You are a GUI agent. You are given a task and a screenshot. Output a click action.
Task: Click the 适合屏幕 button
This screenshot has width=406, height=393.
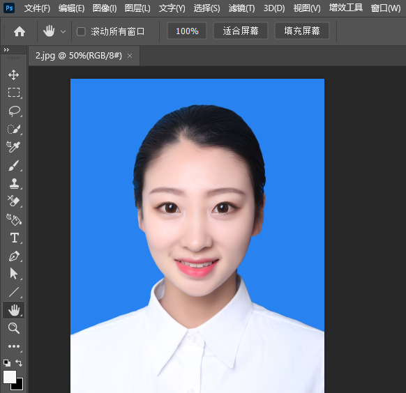[x=241, y=31]
